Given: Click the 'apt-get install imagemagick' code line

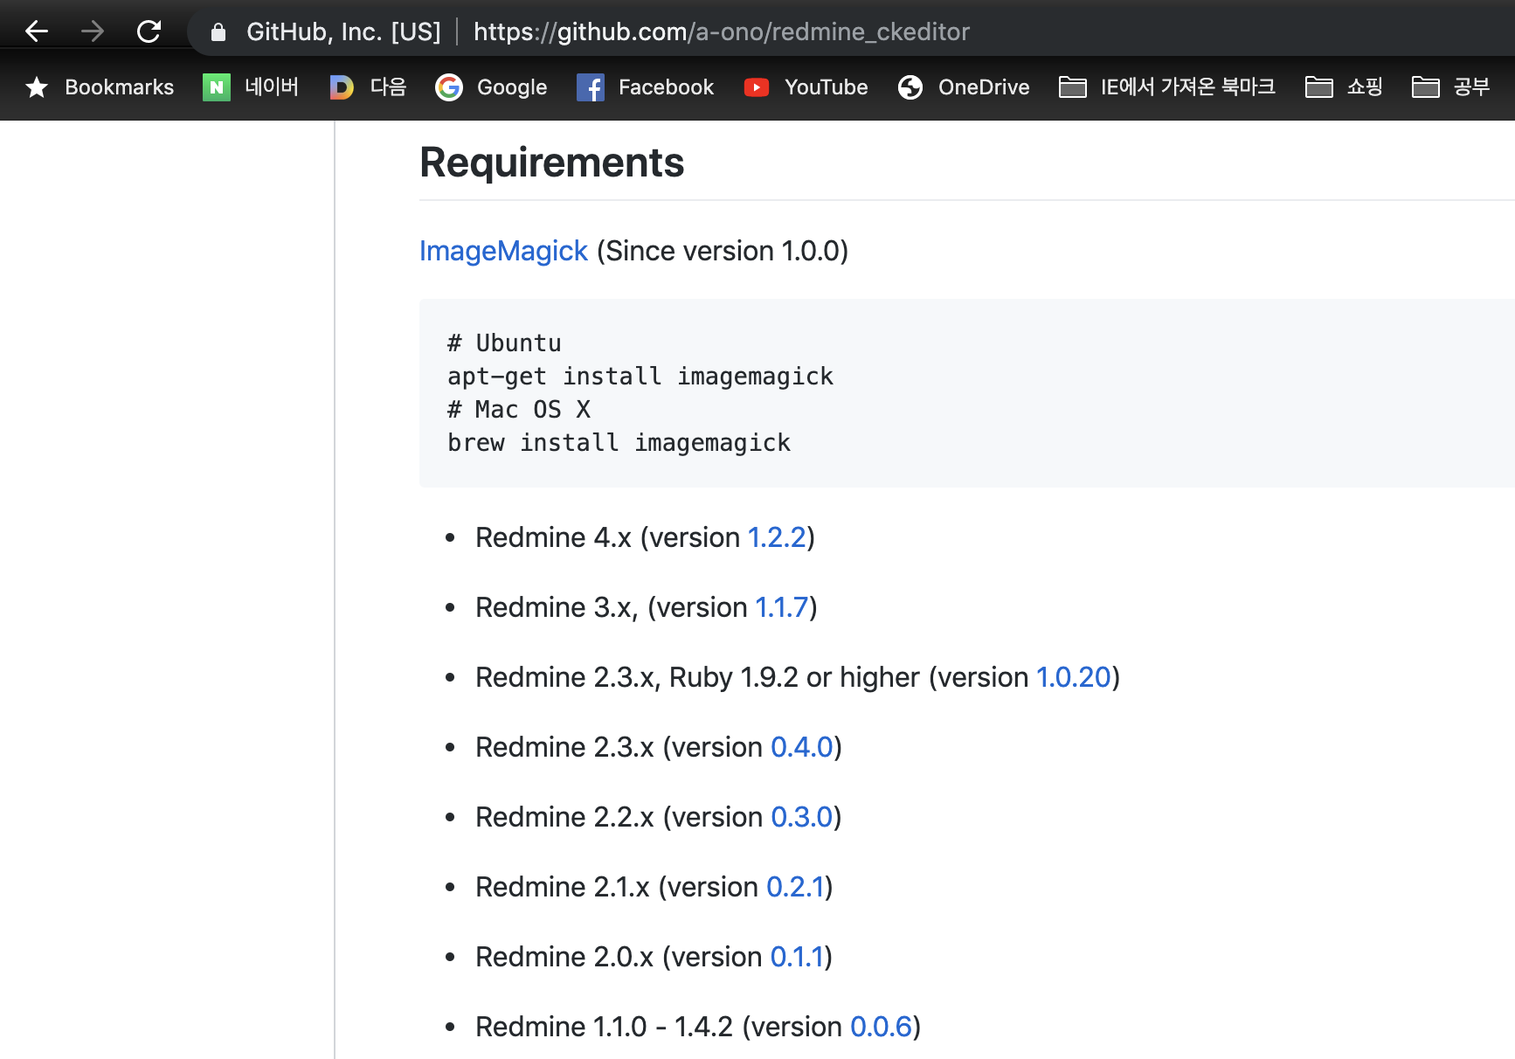Looking at the screenshot, I should [x=640, y=377].
